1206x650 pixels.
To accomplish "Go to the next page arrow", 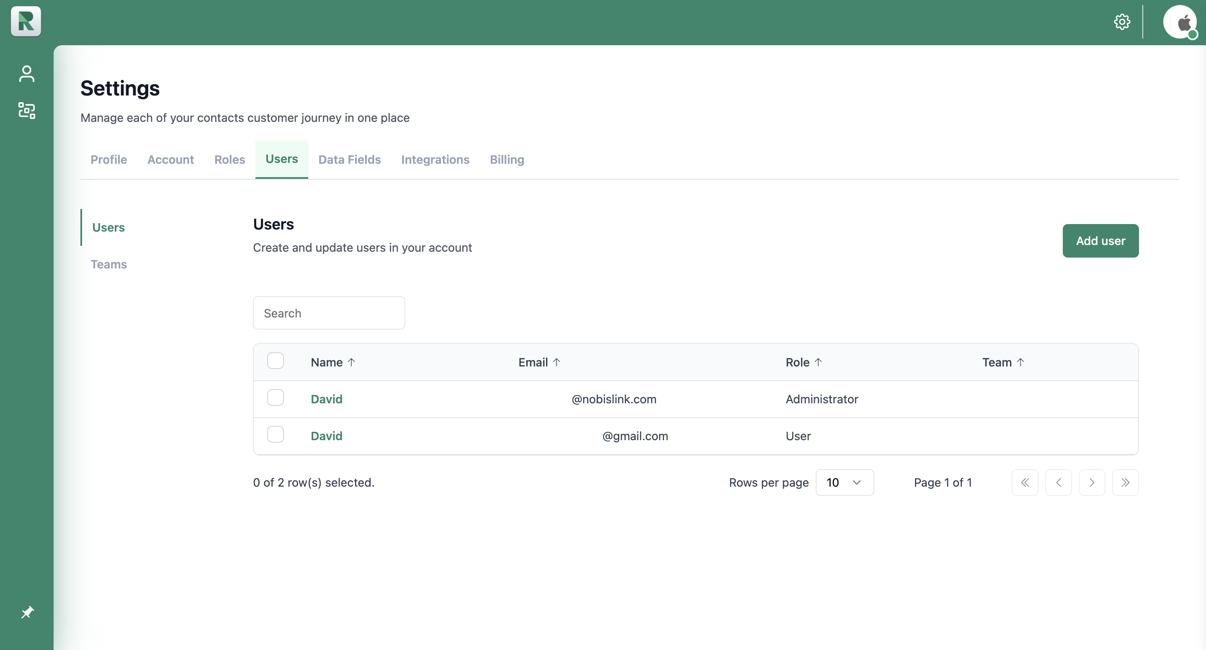I will [1092, 482].
